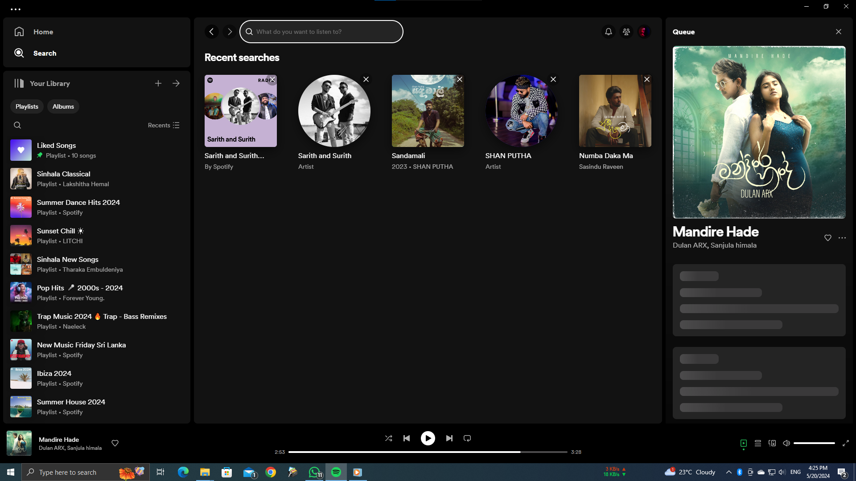Open File Explorer from taskbar
This screenshot has height=481, width=856.
(x=205, y=472)
